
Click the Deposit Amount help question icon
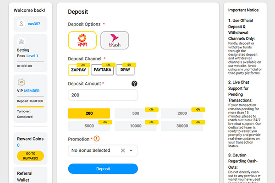(x=134, y=84)
